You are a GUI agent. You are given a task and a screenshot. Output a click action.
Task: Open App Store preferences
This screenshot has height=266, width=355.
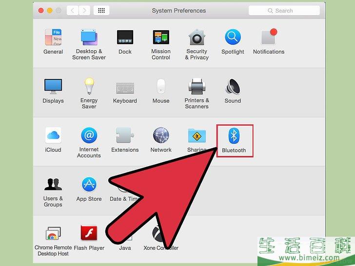coord(89,189)
